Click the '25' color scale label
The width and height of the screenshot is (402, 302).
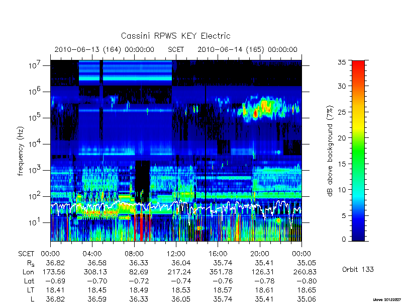(x=342, y=112)
